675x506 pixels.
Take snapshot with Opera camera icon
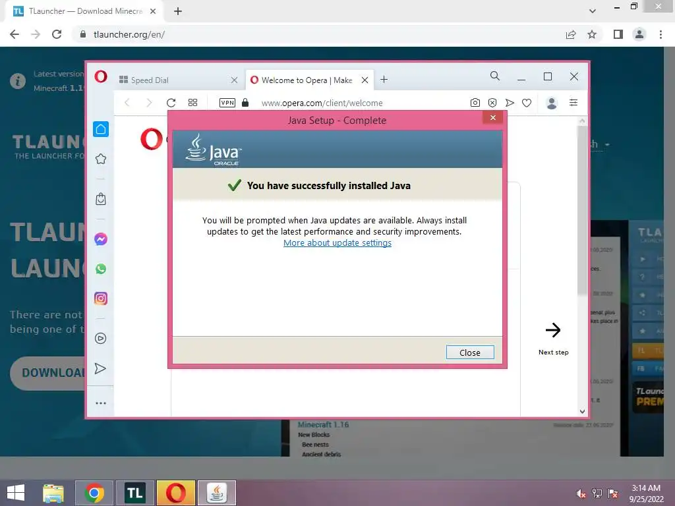coord(475,102)
